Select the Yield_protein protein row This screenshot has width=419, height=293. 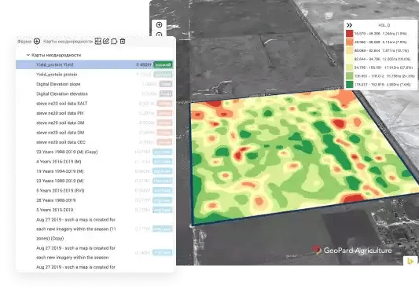coord(94,75)
